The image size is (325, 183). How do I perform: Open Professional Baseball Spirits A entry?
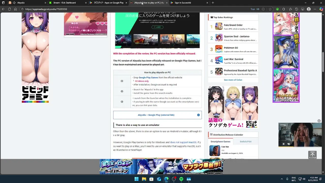pyautogui.click(x=233, y=72)
